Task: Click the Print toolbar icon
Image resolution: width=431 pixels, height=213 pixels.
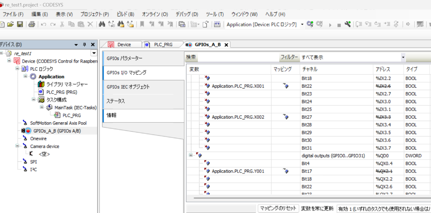Action: click(x=32, y=24)
